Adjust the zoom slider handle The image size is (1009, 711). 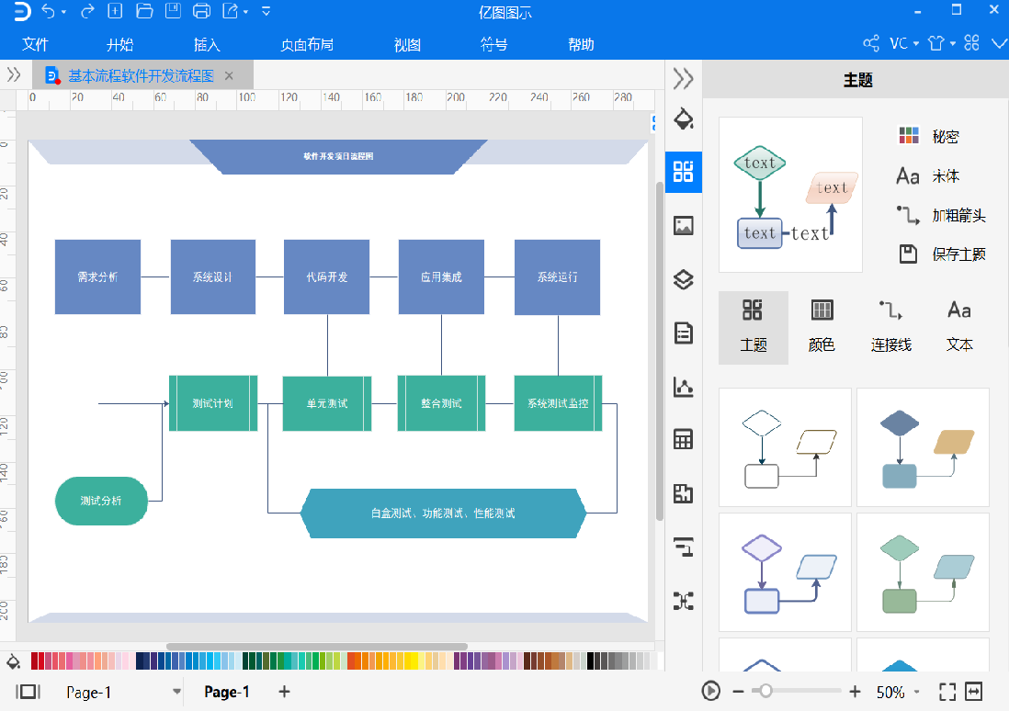tap(765, 691)
